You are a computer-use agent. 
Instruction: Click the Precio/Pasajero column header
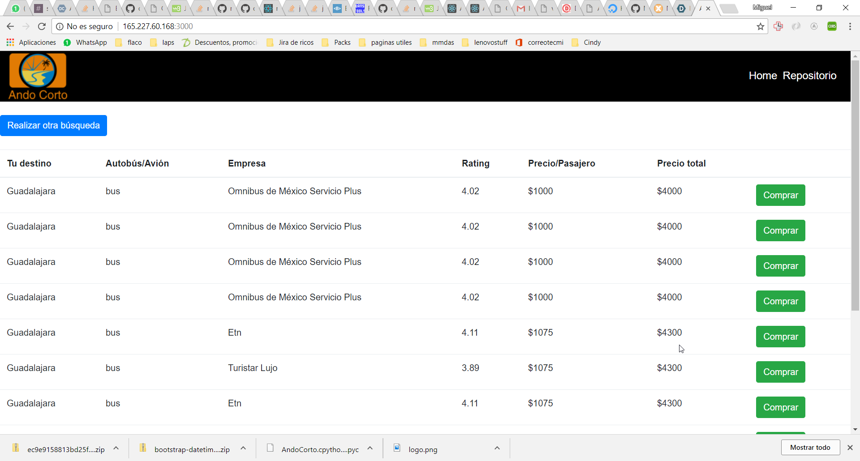tap(562, 163)
